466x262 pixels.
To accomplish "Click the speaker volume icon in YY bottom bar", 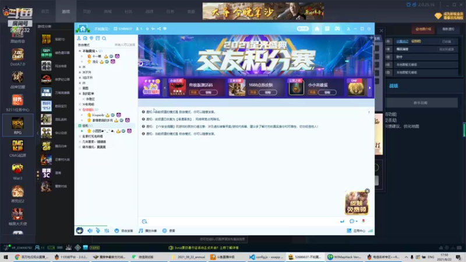I will point(90,231).
